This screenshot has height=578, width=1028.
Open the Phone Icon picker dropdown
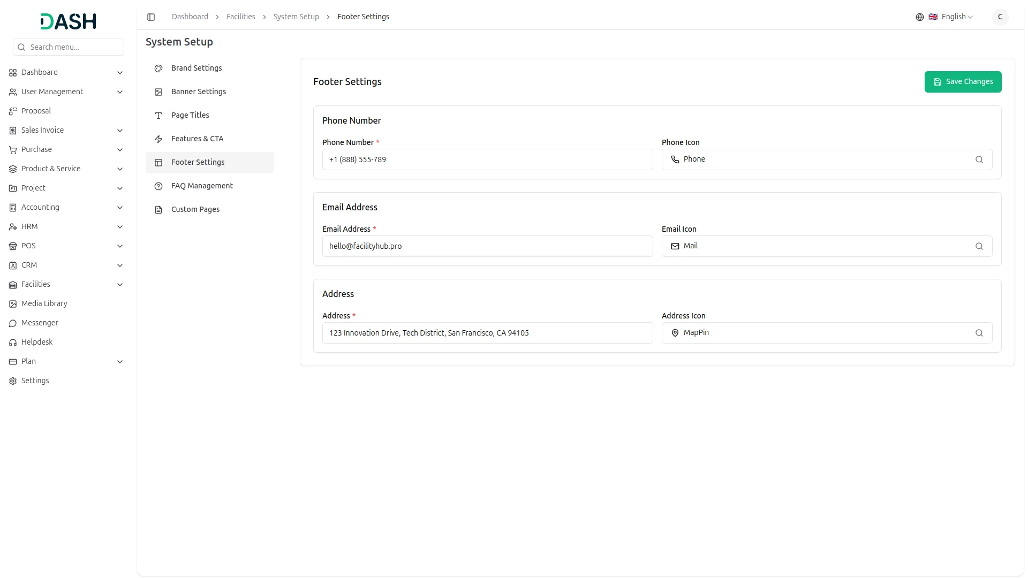819,159
